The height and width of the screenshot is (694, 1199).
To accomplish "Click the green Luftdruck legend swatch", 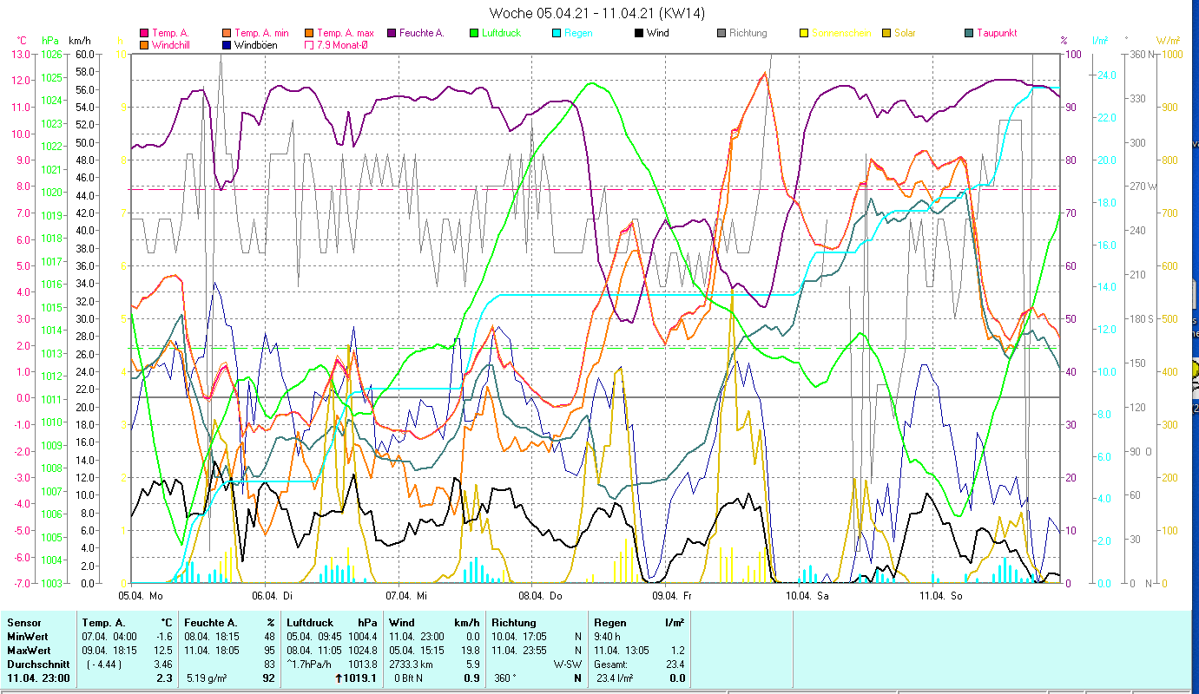I will coord(474,33).
